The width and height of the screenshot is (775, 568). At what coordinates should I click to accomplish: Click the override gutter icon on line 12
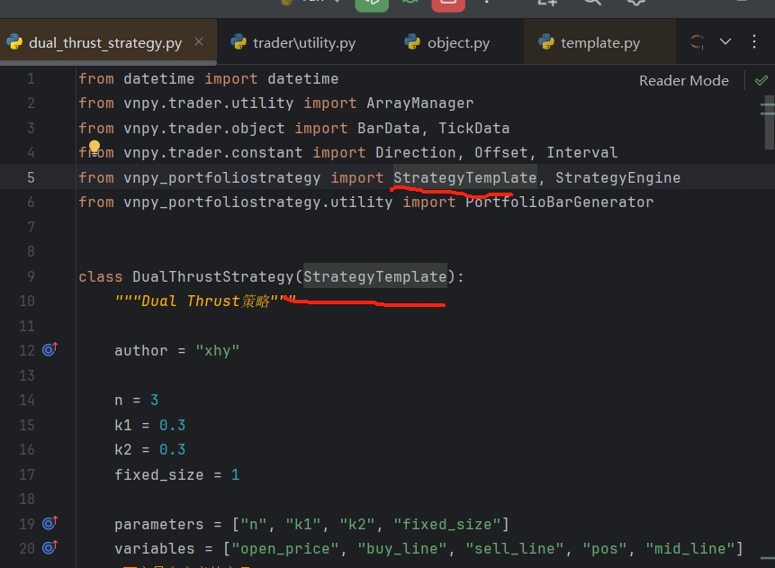[x=50, y=349]
